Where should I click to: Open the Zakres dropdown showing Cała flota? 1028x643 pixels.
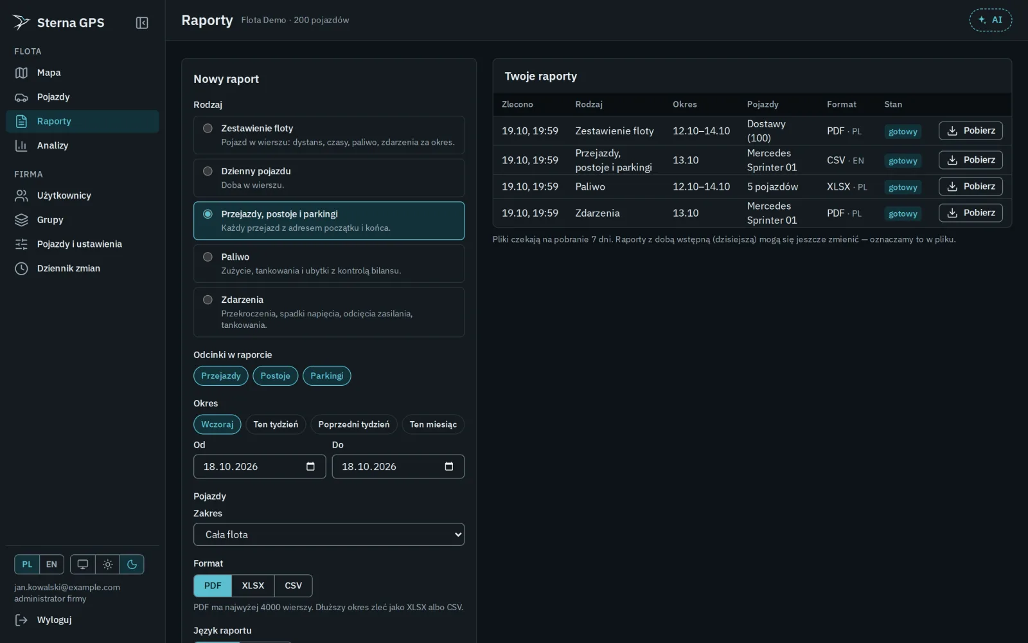click(329, 534)
